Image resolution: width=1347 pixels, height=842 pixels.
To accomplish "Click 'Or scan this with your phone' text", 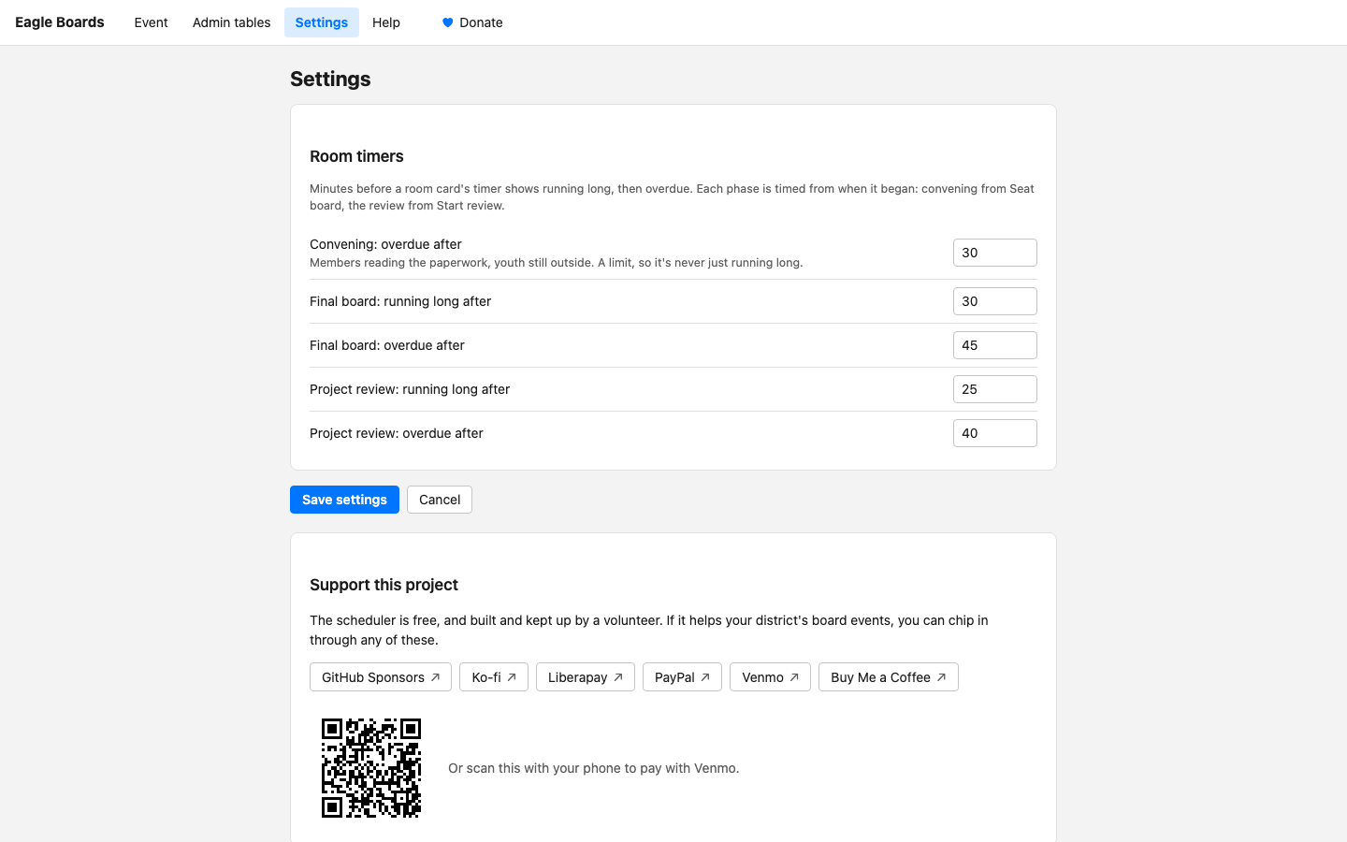I will click(593, 768).
